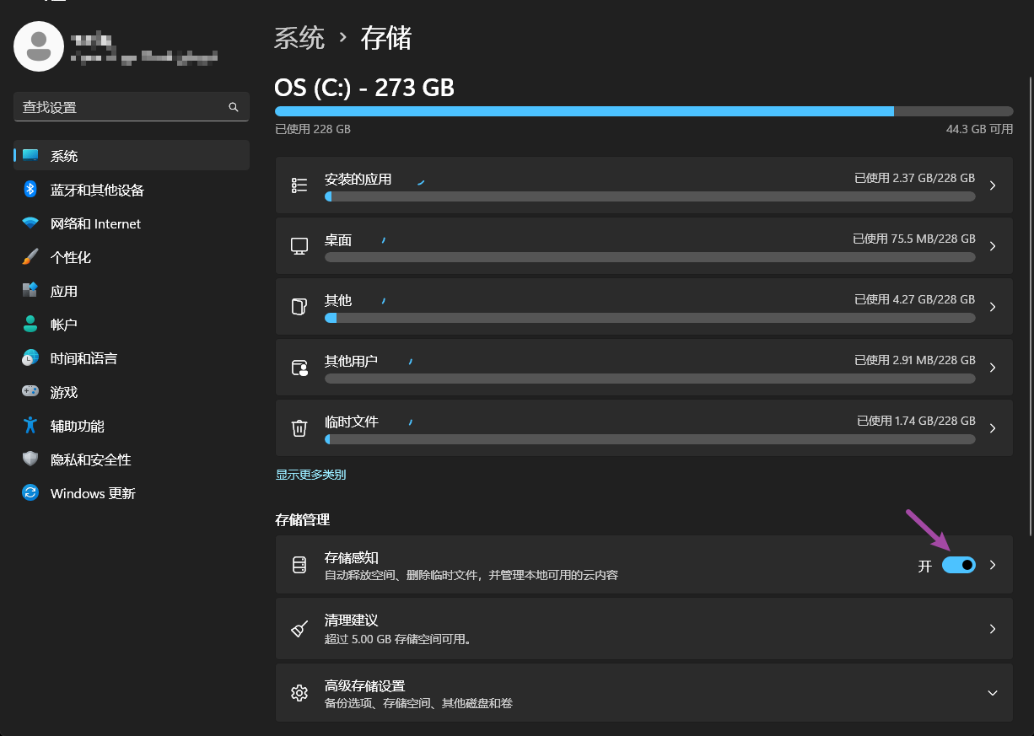Image resolution: width=1034 pixels, height=736 pixels.
Task: Select 蓝牙和其他设备 in the sidebar
Action: [x=132, y=190]
